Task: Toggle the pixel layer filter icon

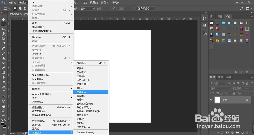Action: click(229, 83)
